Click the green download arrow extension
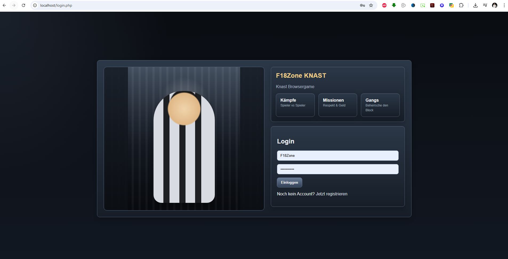The height and width of the screenshot is (259, 508). (x=394, y=5)
